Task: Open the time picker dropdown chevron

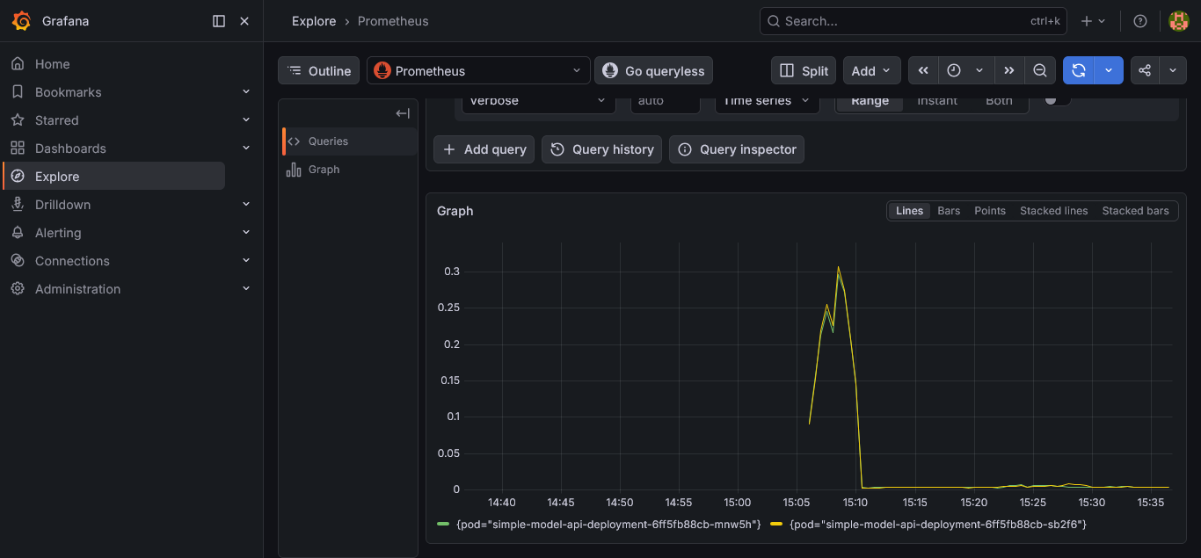Action: (x=979, y=71)
